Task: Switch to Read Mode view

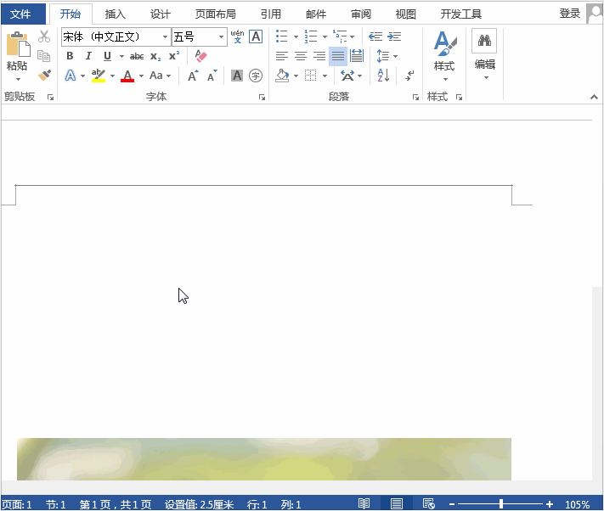Action: coord(364,503)
